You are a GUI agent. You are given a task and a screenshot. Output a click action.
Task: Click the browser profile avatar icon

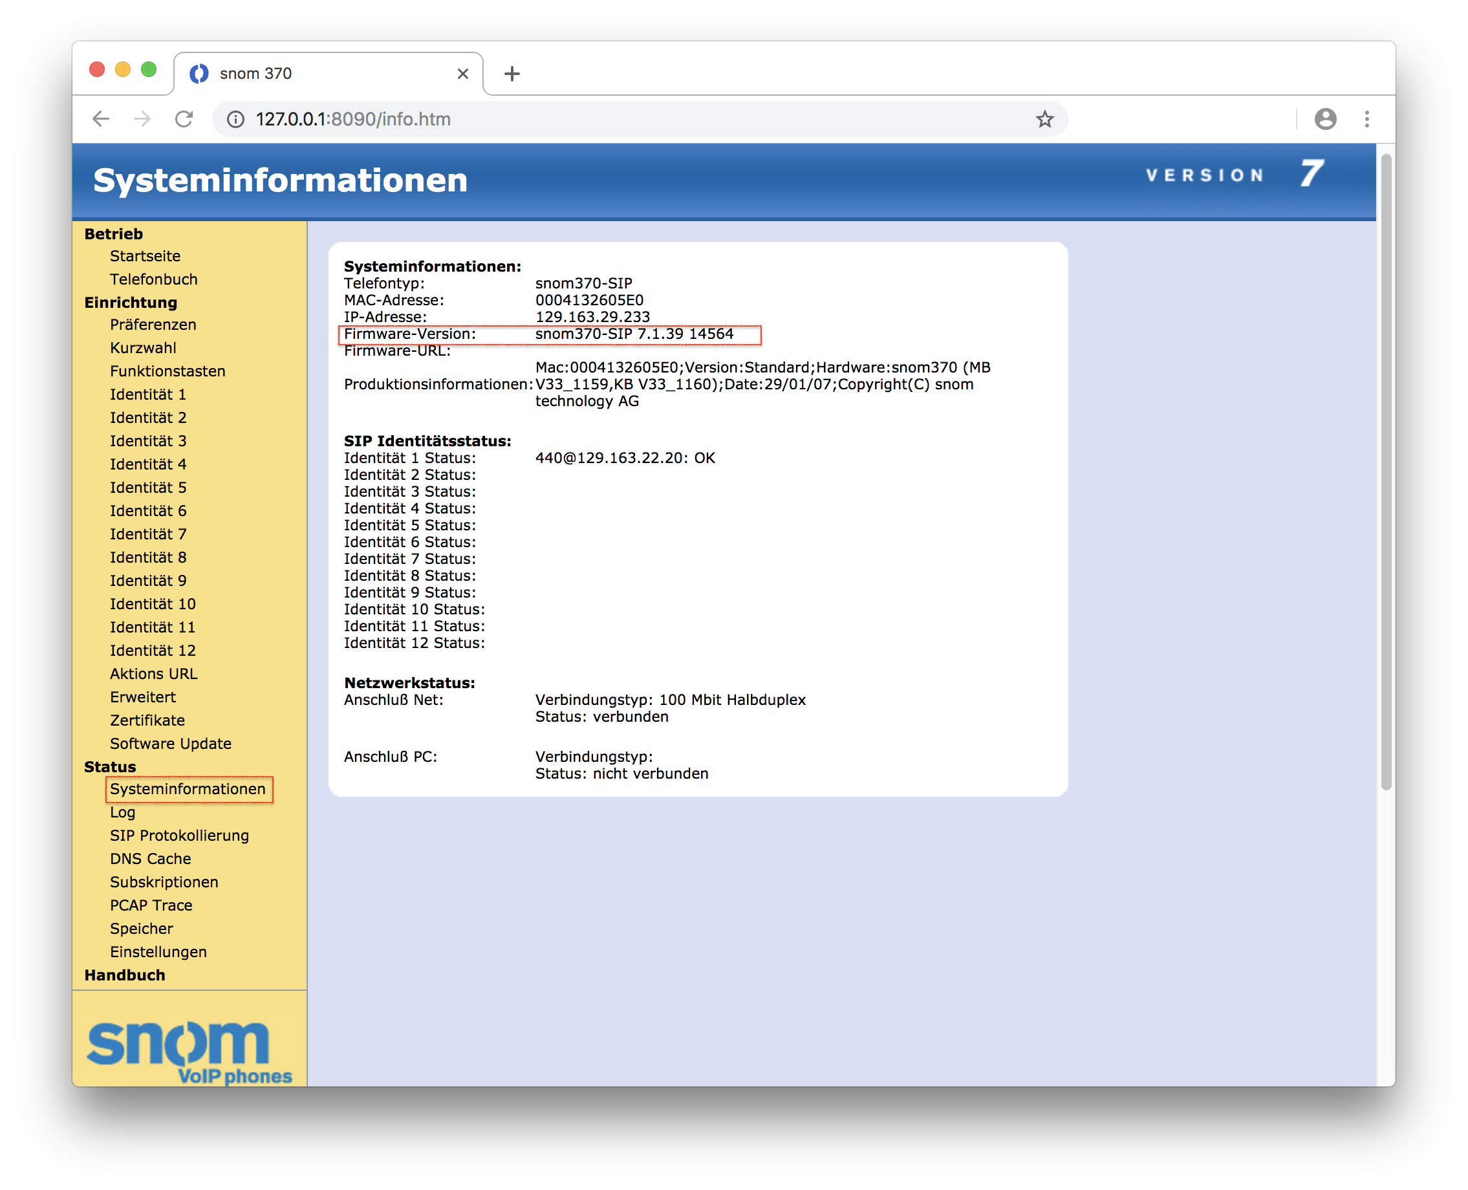(1326, 118)
